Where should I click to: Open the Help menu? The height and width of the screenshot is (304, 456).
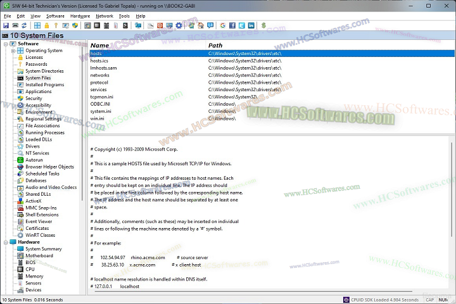click(x=141, y=16)
